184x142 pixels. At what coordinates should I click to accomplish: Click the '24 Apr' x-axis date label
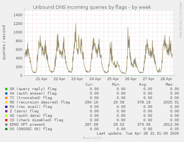coord(95,79)
